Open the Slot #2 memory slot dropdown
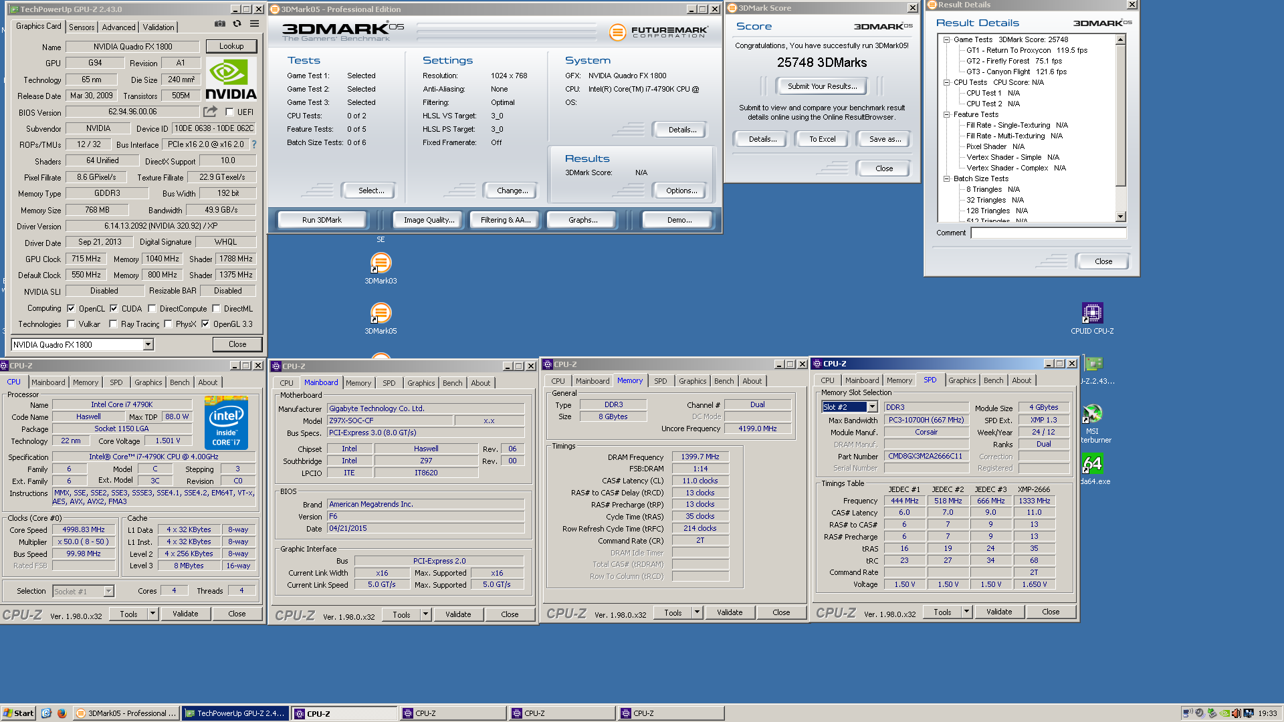 872,407
